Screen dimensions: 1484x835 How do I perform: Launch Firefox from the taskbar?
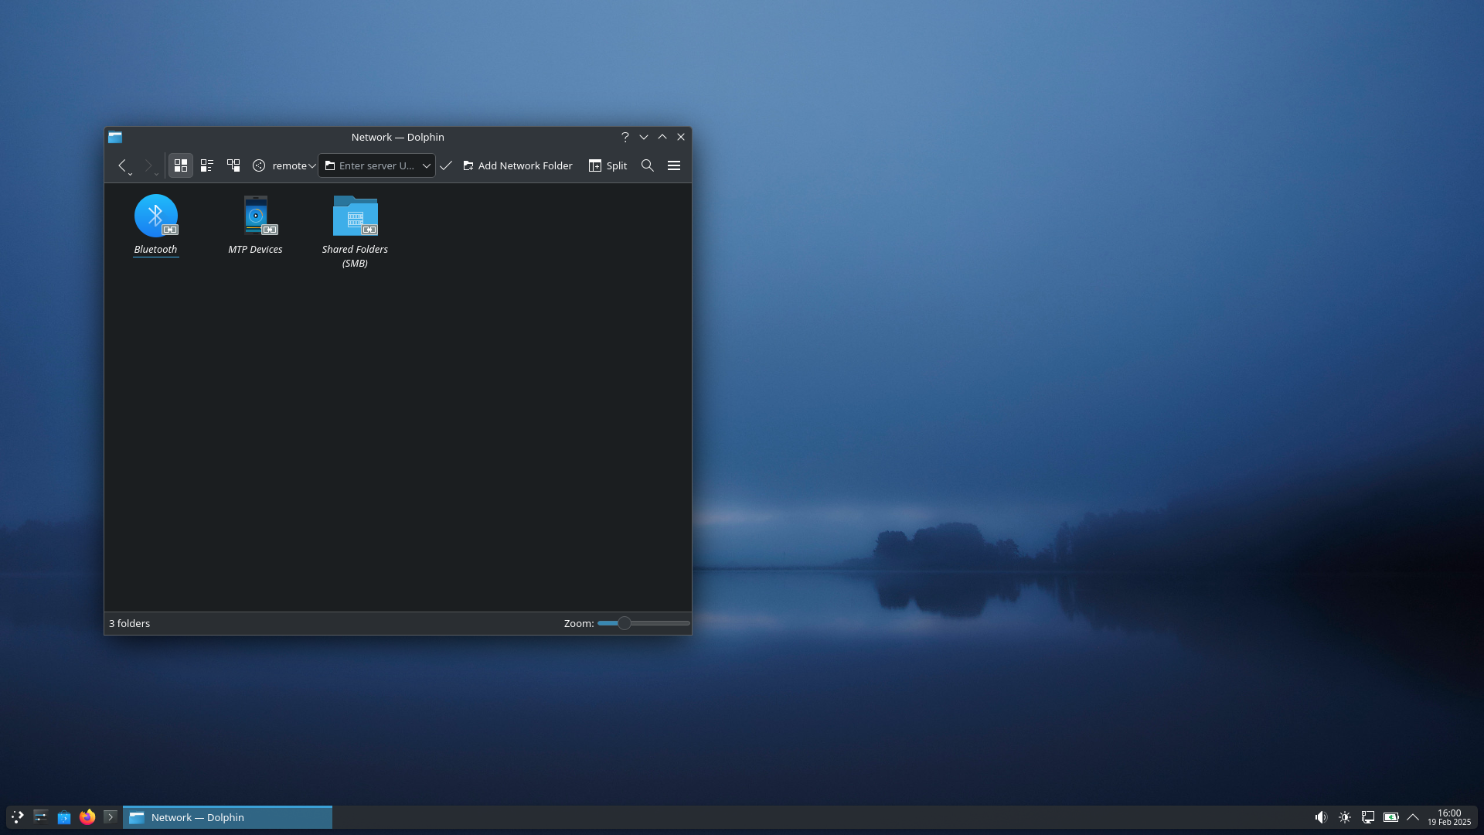coord(87,817)
